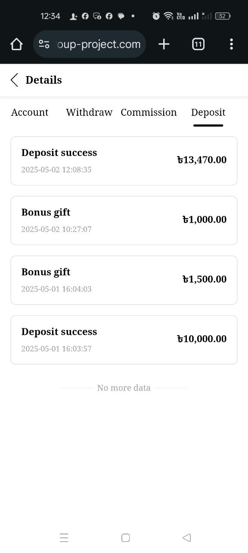
Task: Switch to the Account tab
Action: [x=30, y=112]
